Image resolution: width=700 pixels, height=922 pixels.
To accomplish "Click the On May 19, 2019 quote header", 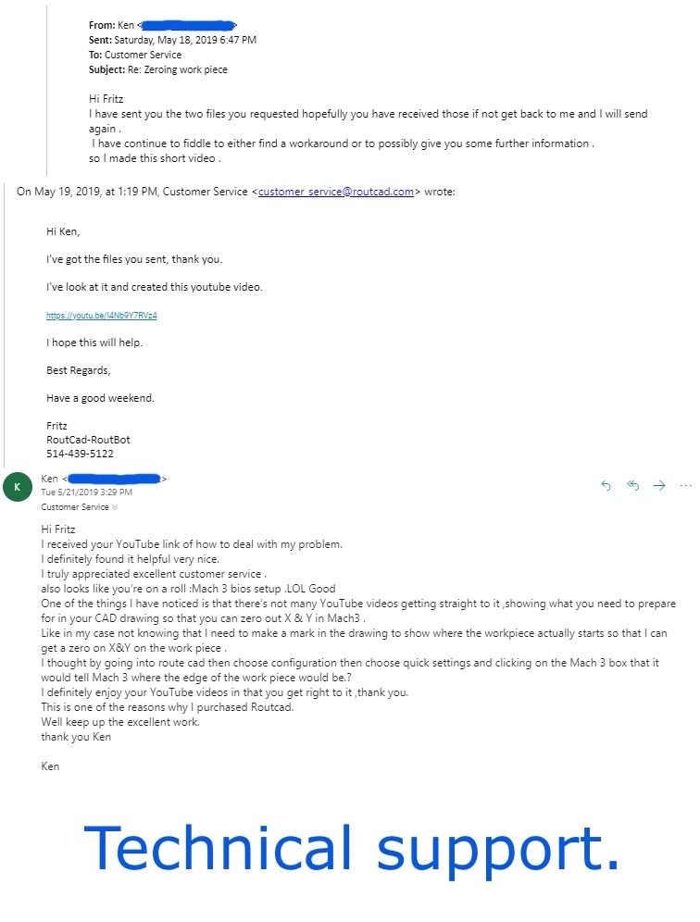I will click(236, 192).
